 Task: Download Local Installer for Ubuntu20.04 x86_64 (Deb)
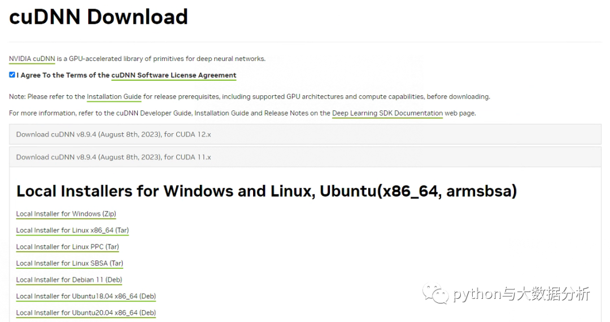[86, 312]
